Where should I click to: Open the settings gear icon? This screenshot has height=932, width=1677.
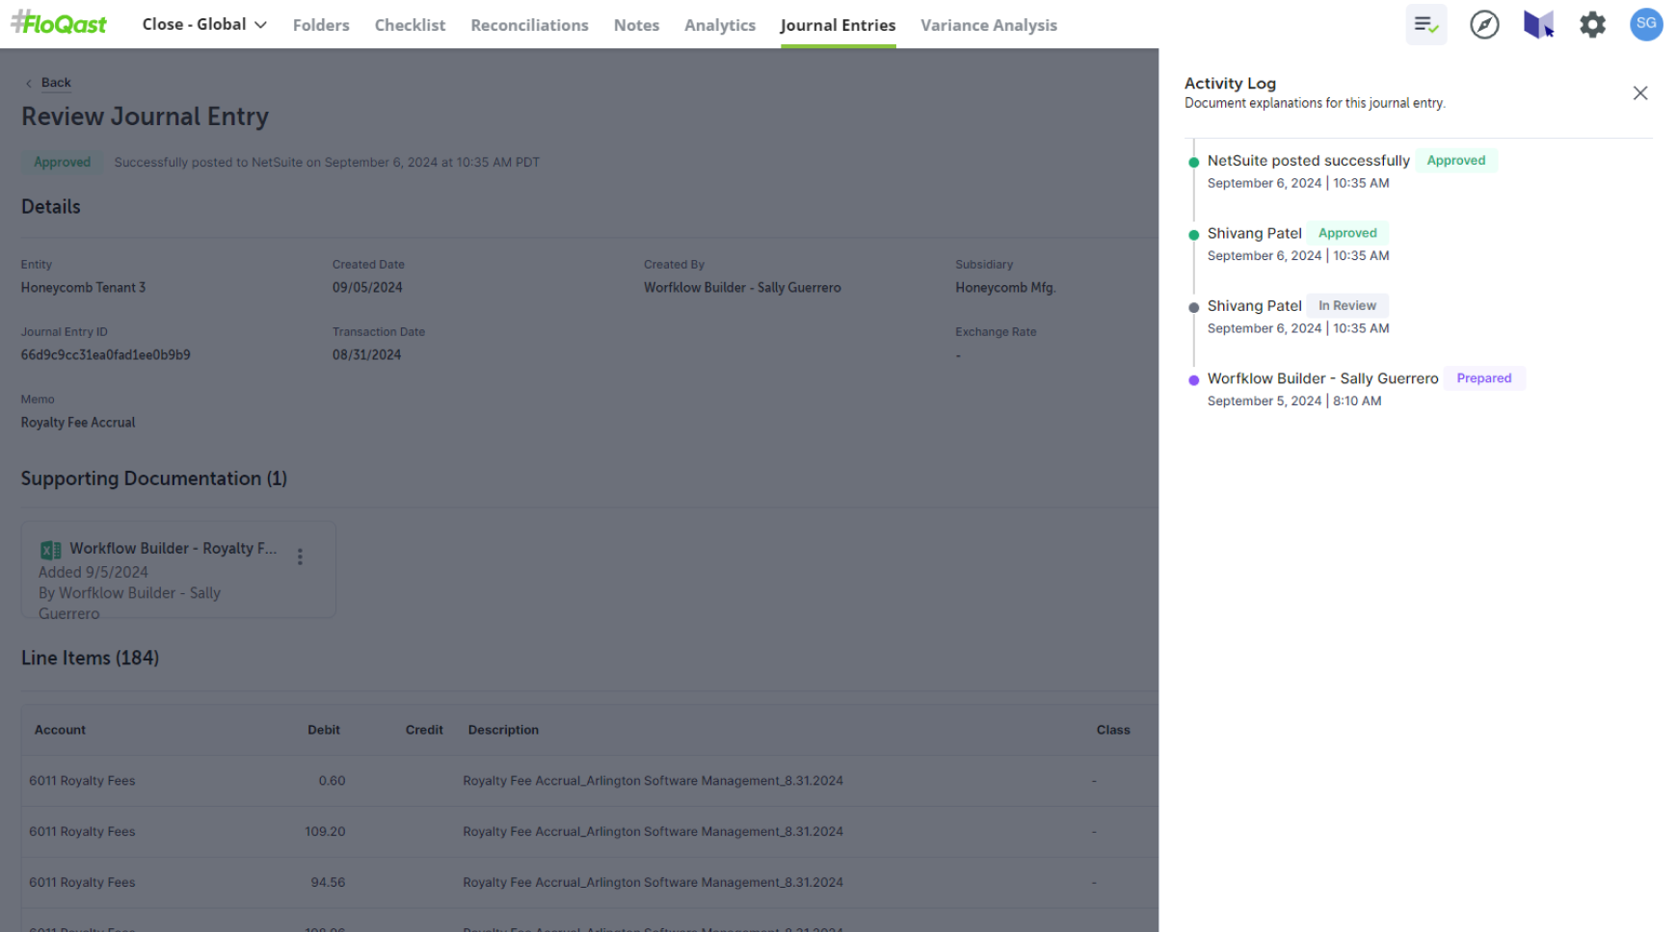1592,24
